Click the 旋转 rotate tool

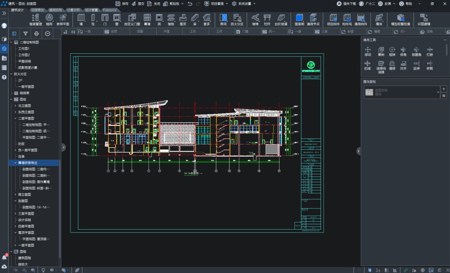coord(392,52)
